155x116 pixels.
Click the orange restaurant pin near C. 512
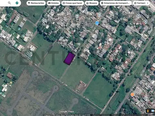pos(132,95)
